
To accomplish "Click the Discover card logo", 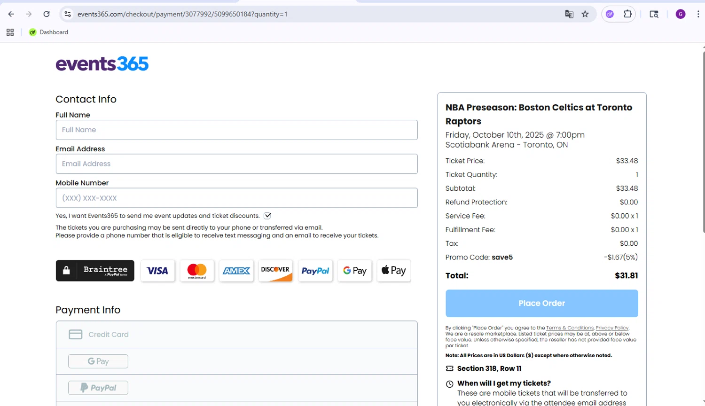I will [275, 271].
